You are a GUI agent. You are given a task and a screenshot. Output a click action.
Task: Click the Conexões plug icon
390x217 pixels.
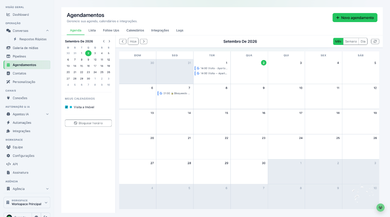8,98
